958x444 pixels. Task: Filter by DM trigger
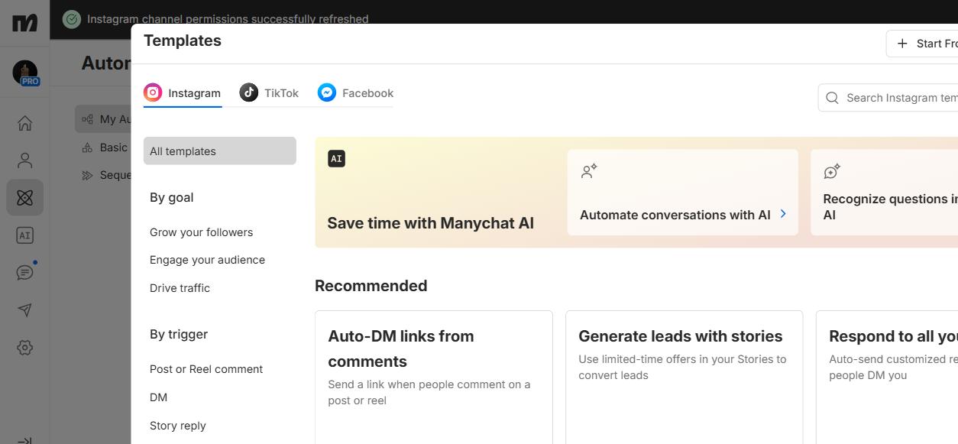158,397
